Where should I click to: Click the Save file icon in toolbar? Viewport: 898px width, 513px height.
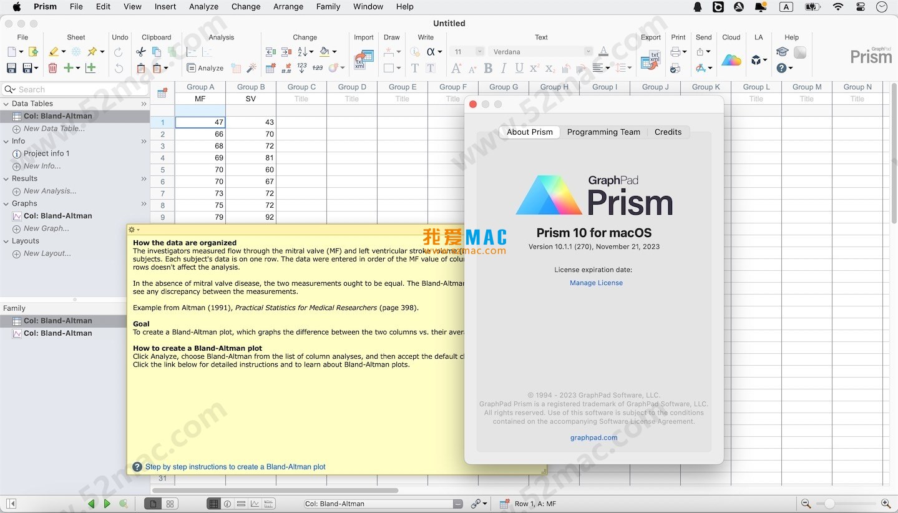11,68
